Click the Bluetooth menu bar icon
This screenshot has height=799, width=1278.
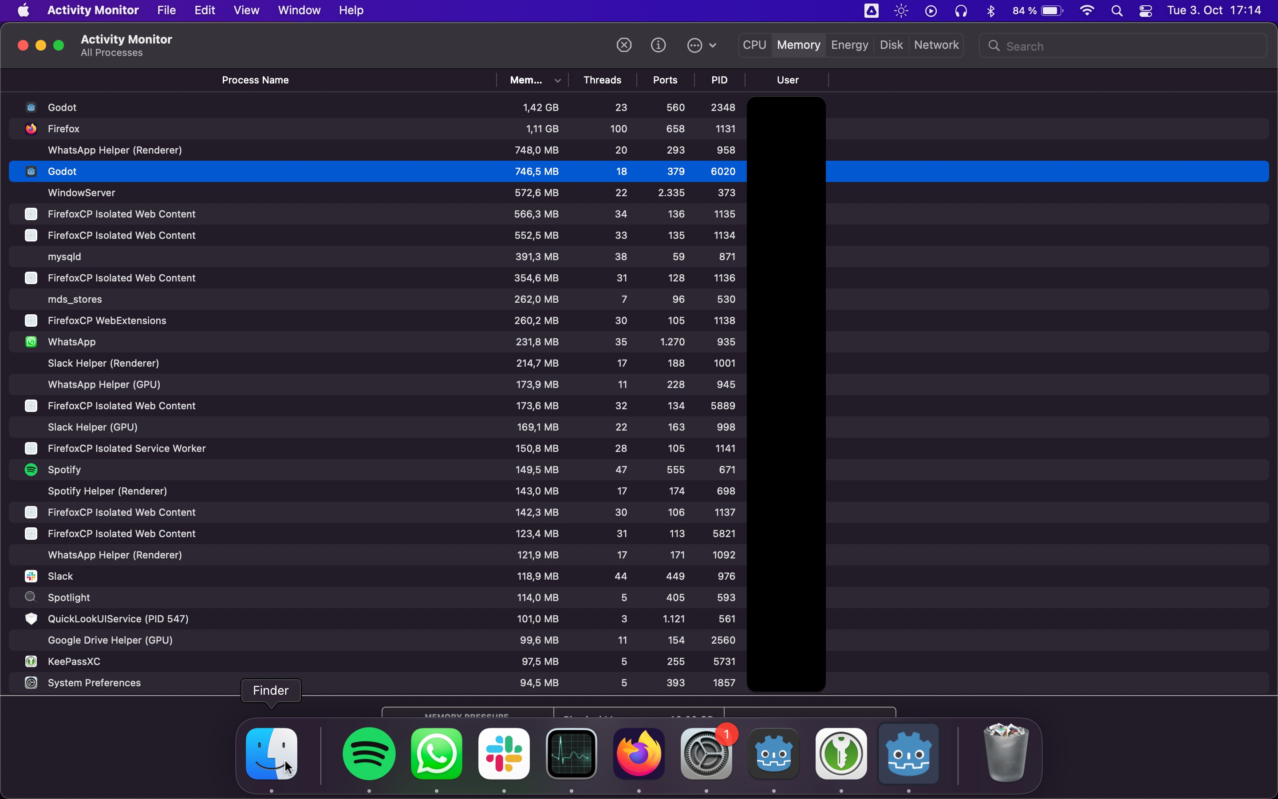coord(991,11)
